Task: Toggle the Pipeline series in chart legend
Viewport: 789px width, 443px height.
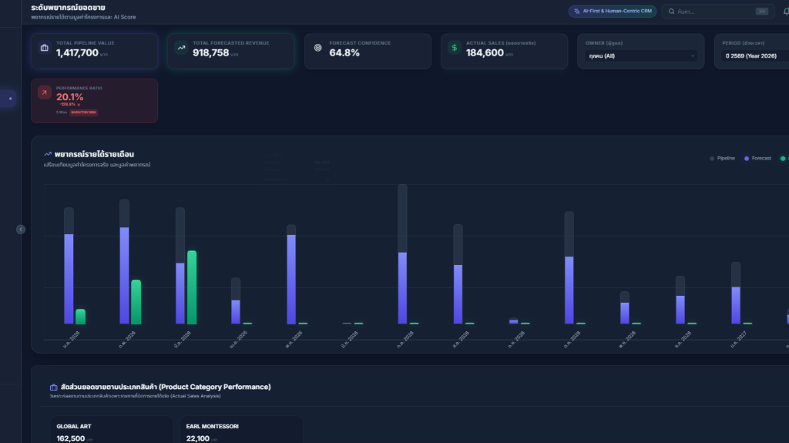Action: pyautogui.click(x=722, y=158)
